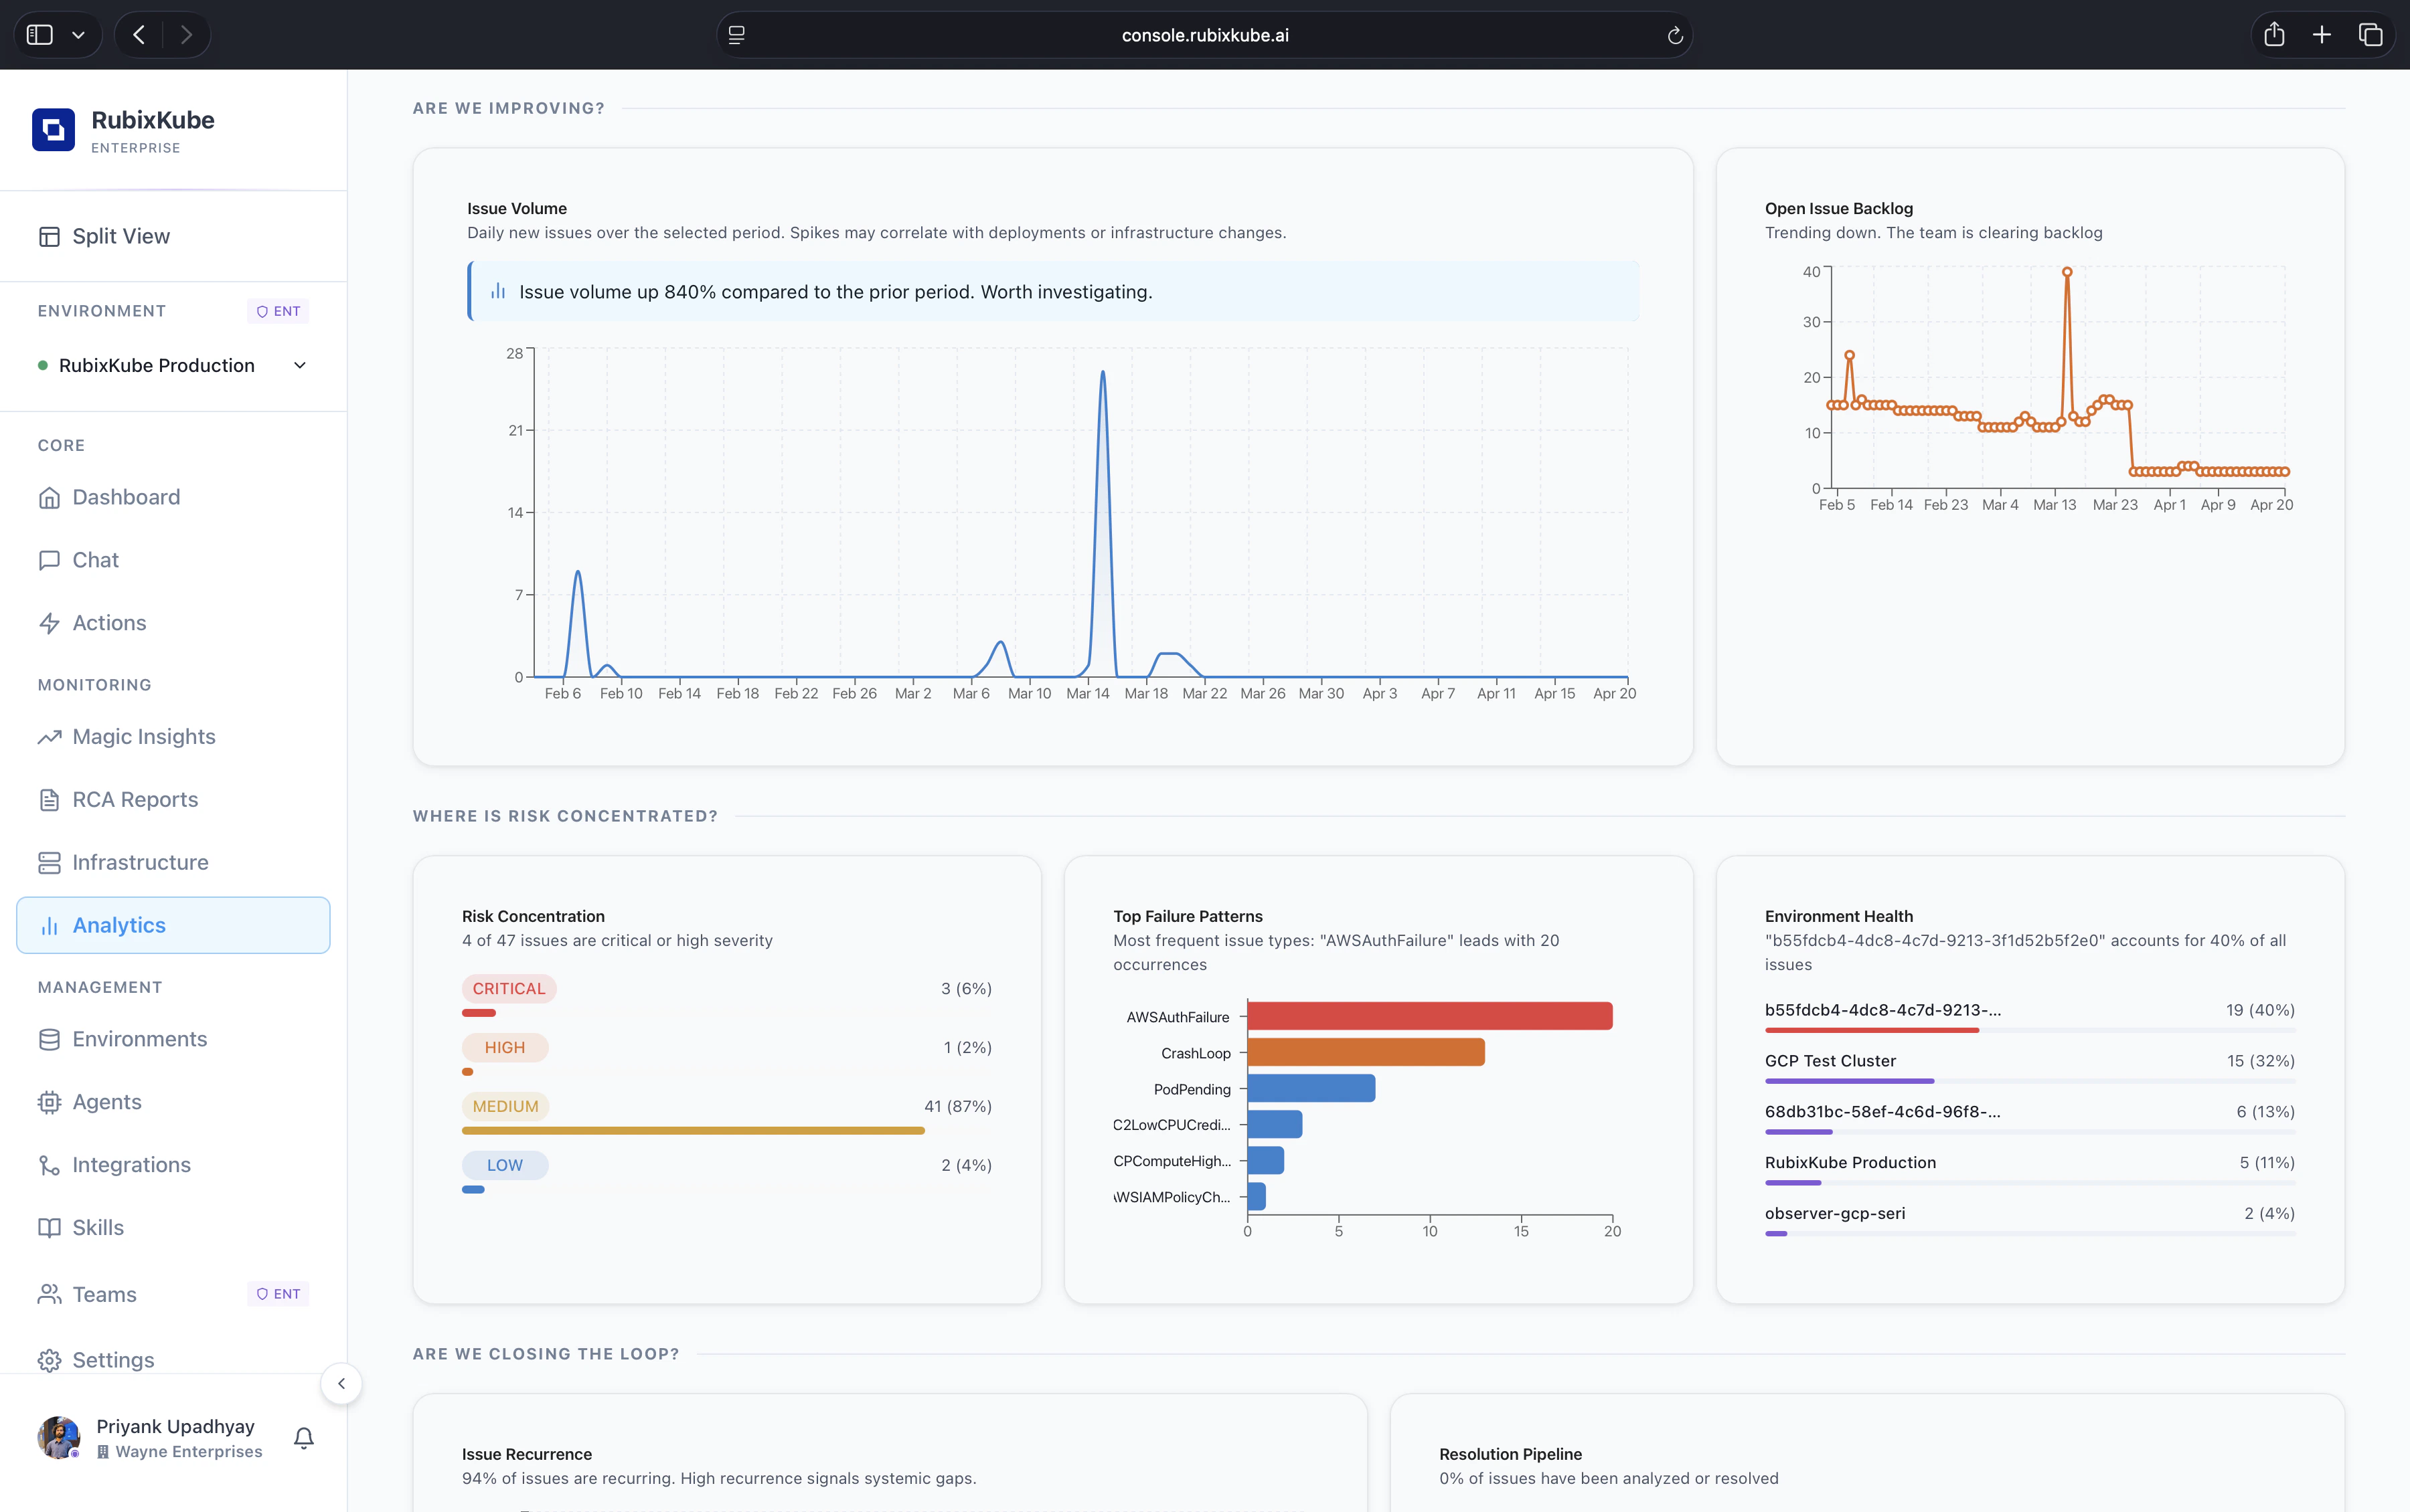Open the Agents management page

click(x=106, y=1102)
